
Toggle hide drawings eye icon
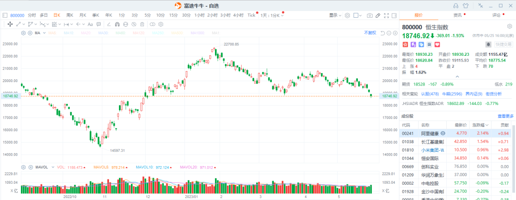click(134, 24)
